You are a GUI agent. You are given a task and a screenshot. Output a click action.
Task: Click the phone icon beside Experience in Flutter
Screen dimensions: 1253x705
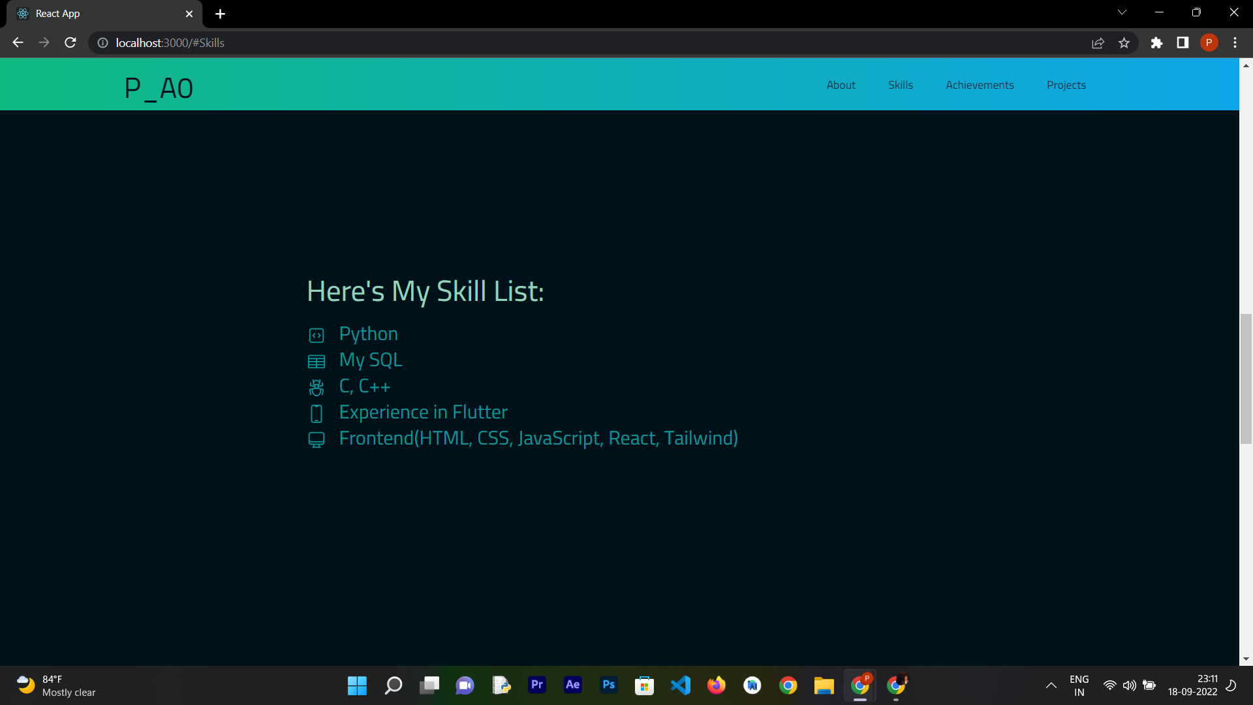[317, 414]
